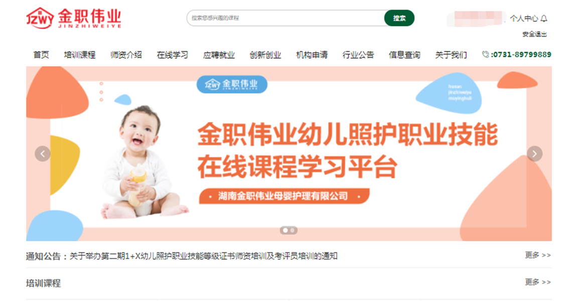
Task: Advance to the next banner slide arrow
Action: click(x=534, y=154)
